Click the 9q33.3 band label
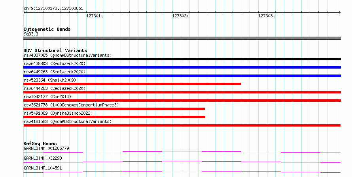The height and width of the screenshot is (177, 352). [31, 34]
